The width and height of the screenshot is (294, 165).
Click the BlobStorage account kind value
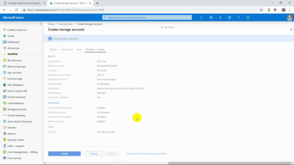pyautogui.click(x=103, y=84)
